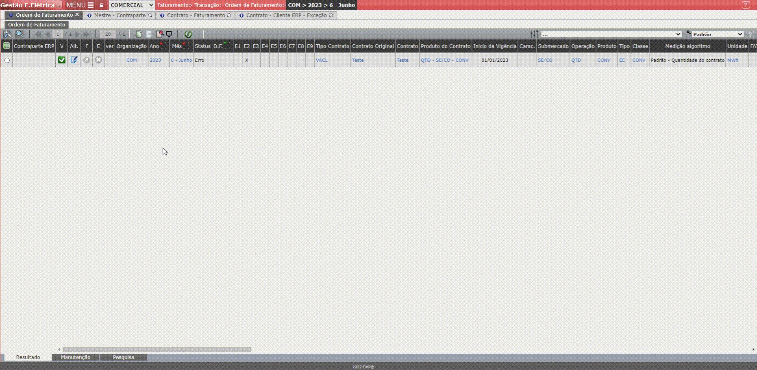Open the COMERCIAL dropdown
The width and height of the screenshot is (757, 370).
[x=132, y=5]
